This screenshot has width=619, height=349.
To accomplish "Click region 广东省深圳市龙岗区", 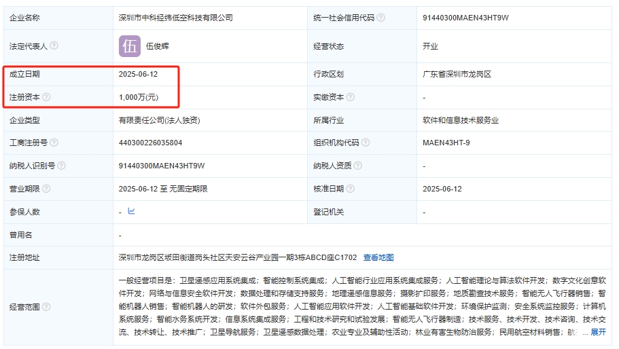I will pos(457,74).
